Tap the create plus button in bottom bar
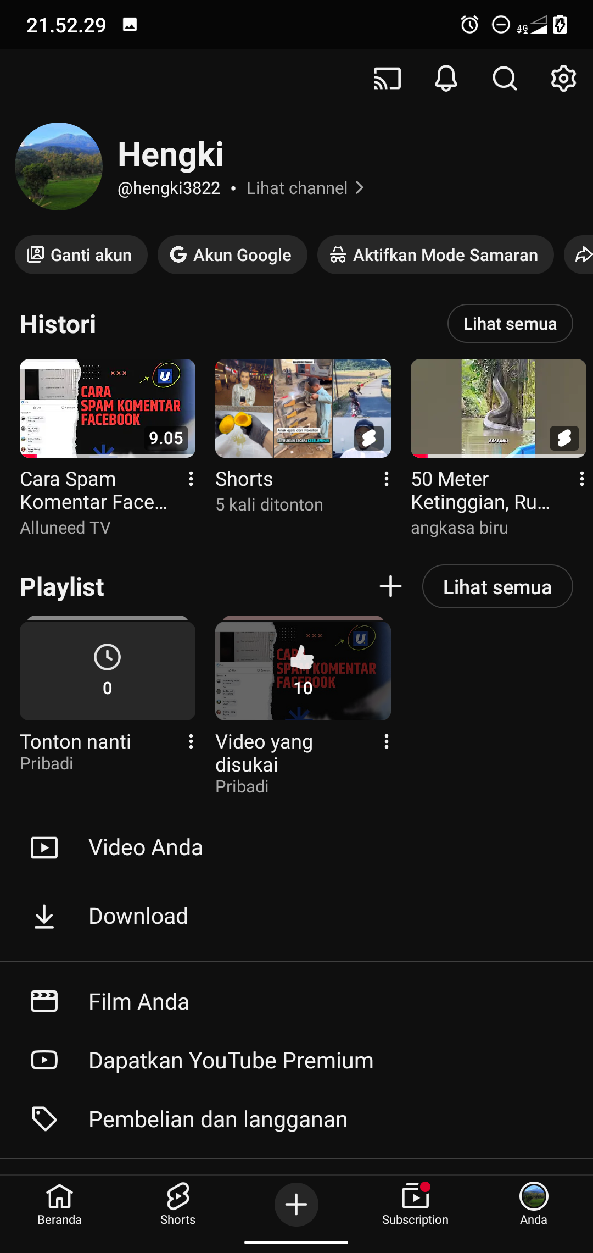The width and height of the screenshot is (593, 1253). (x=296, y=1204)
